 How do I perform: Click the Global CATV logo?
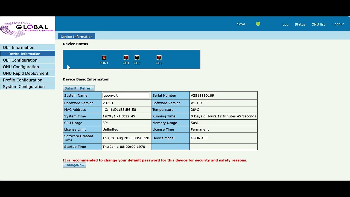[x=27, y=30]
